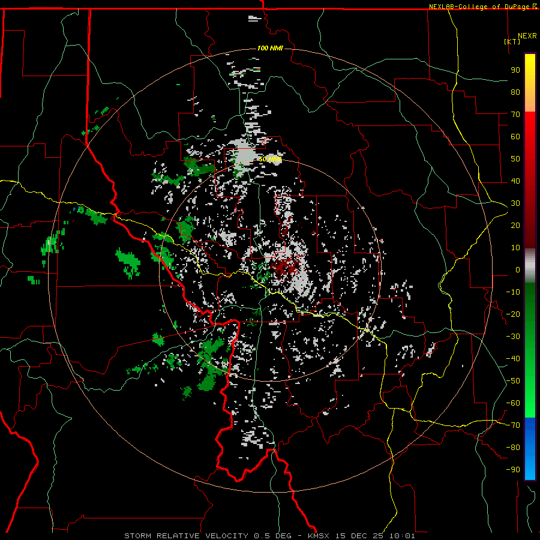Viewport: 540px width, 540px height.
Task: Click the '-90' scale label at the bottom of the color bar
Action: point(513,469)
